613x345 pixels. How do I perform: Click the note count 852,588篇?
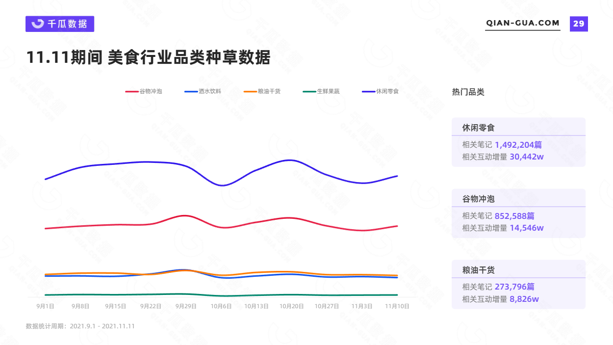coord(514,216)
